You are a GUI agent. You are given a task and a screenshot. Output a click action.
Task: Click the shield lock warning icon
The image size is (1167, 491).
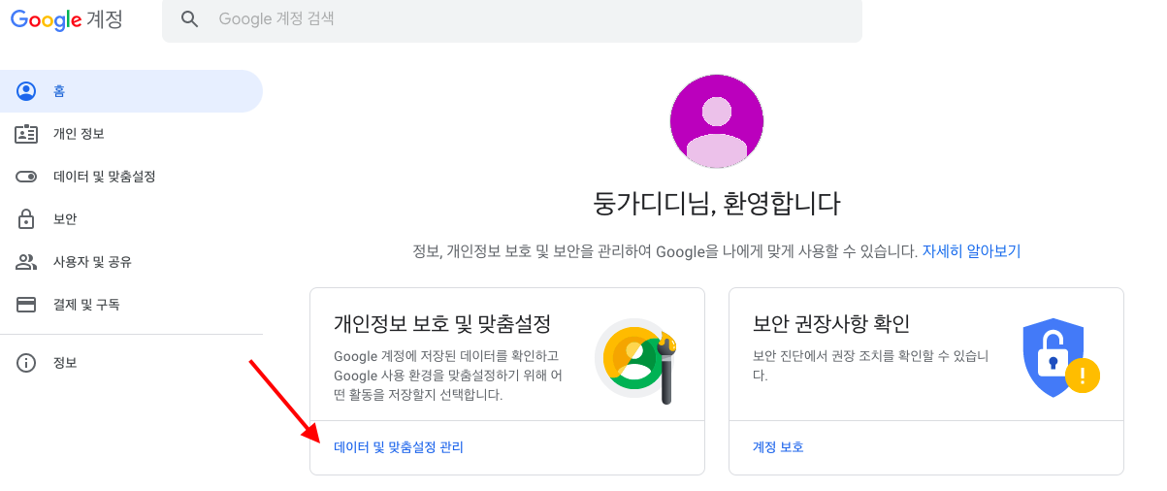(1060, 357)
